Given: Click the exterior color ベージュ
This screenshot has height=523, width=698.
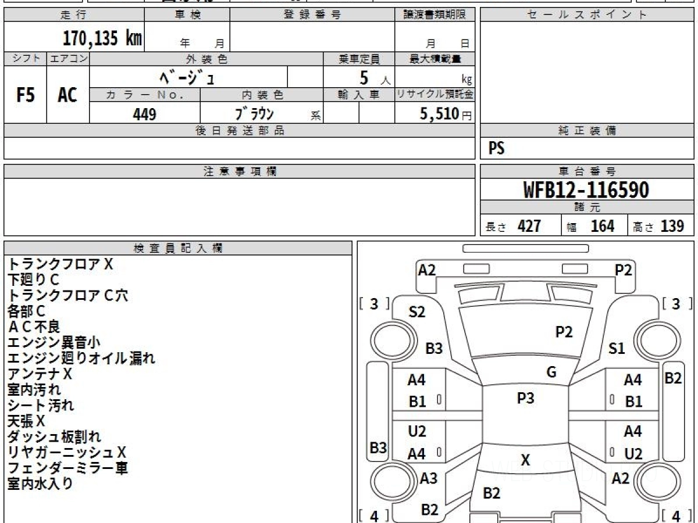Looking at the screenshot, I should coord(188,77).
